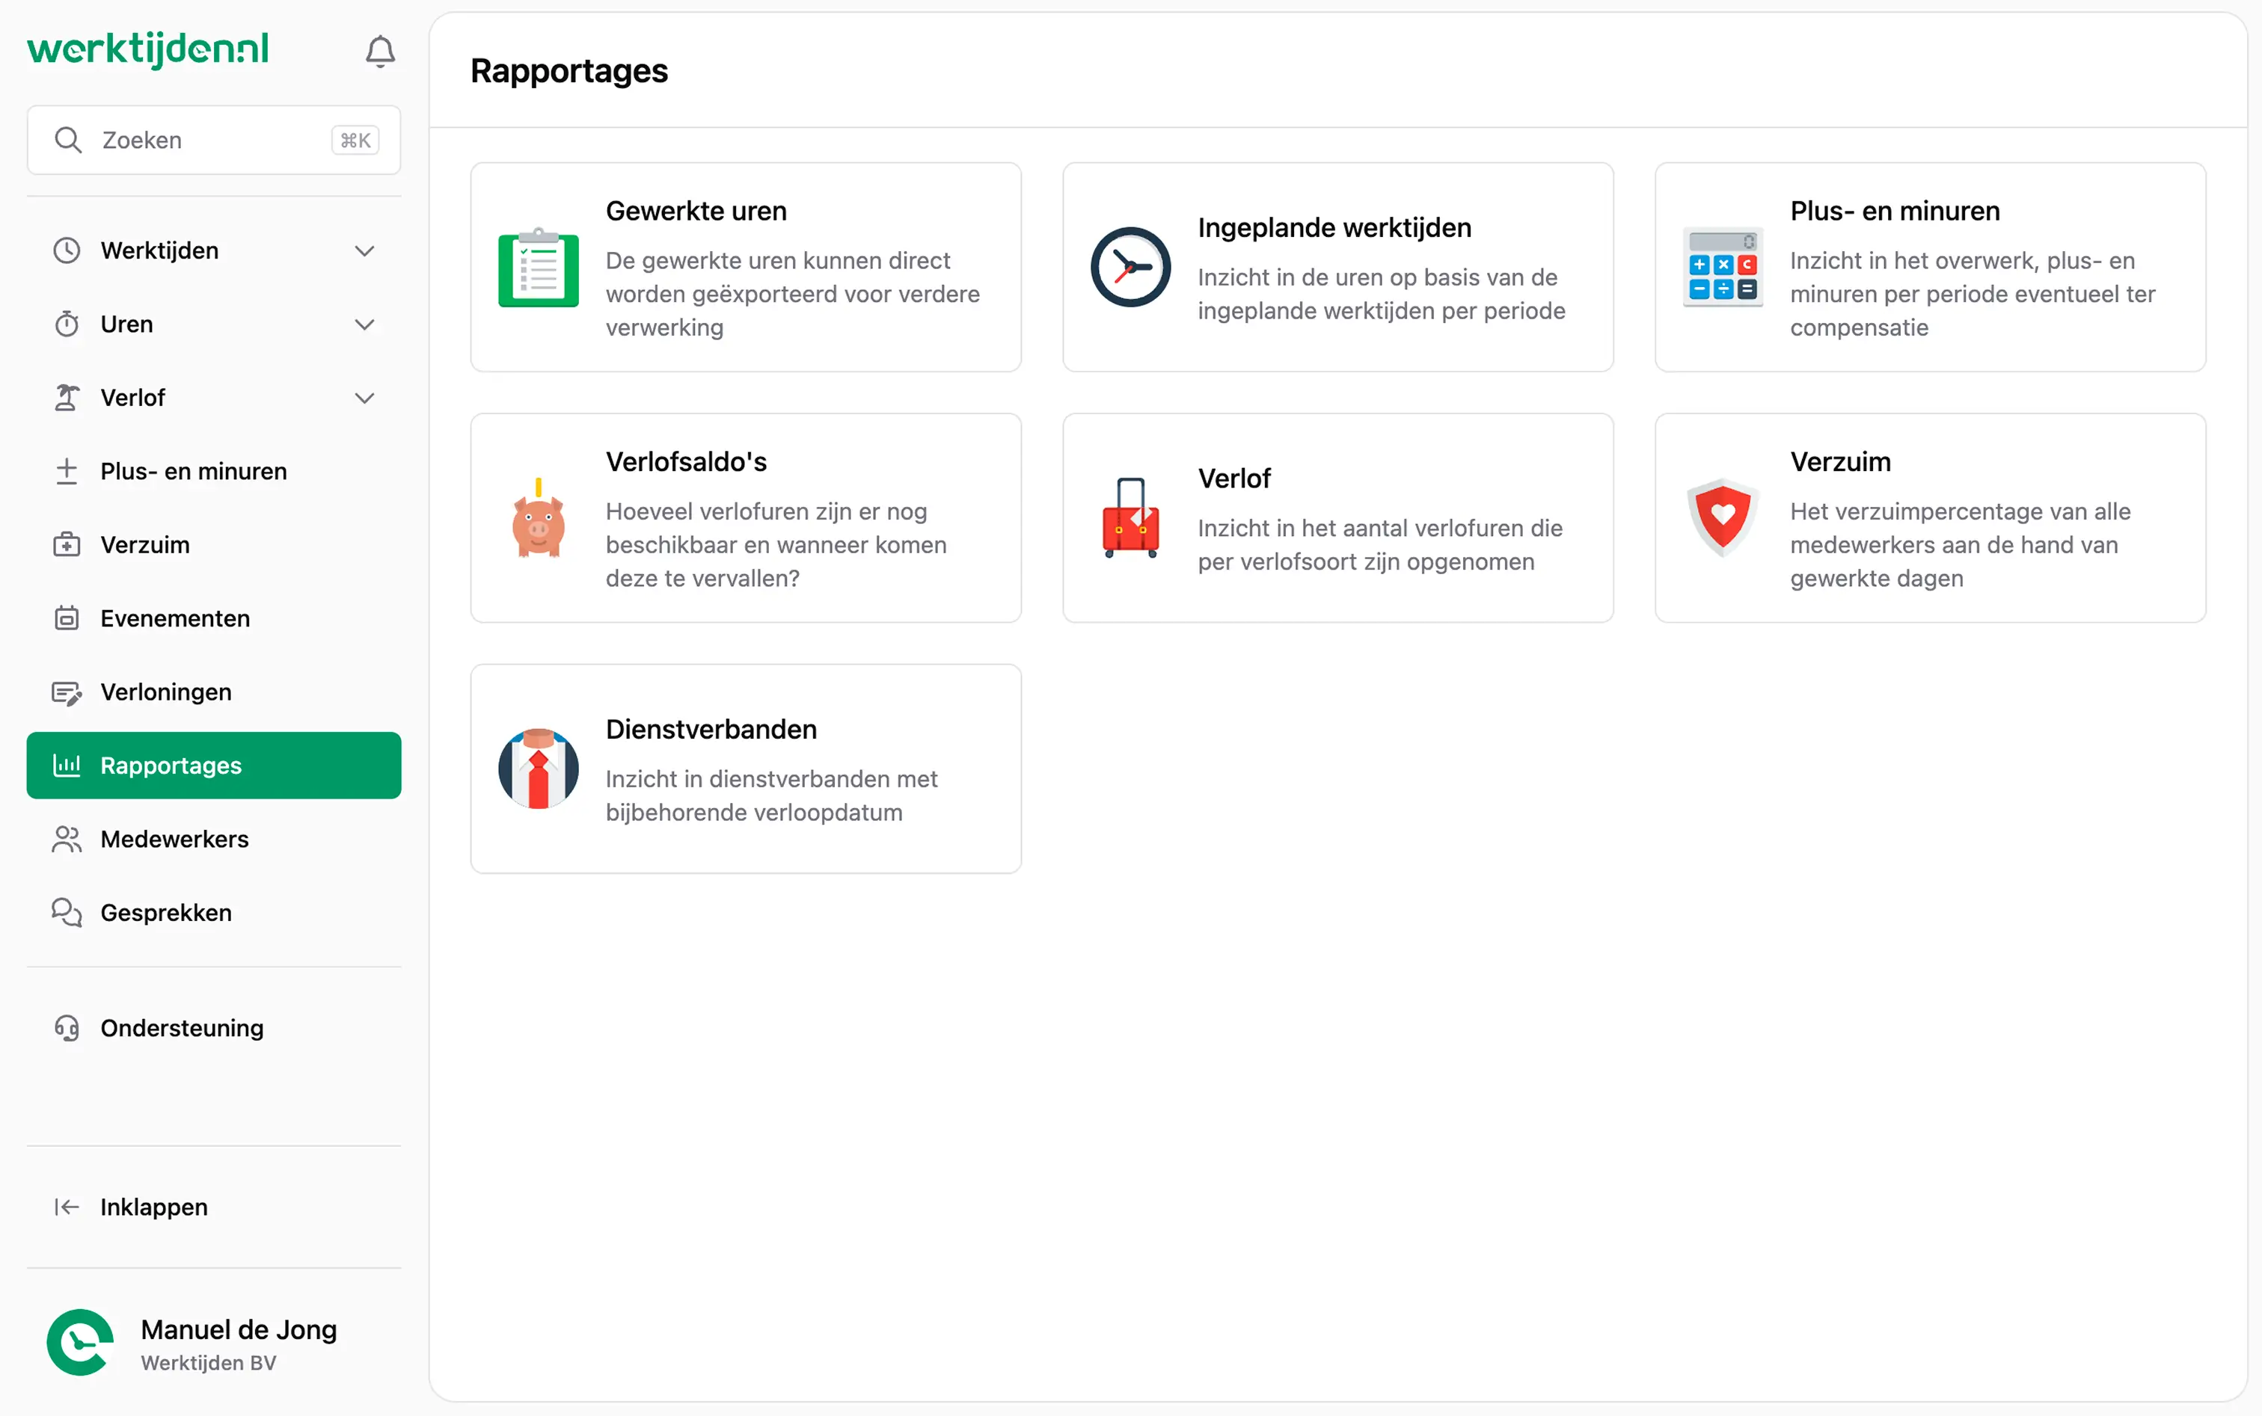Click the Plus- en minuren sidebar icon
Screen dimensions: 2262x1416
tap(67, 471)
